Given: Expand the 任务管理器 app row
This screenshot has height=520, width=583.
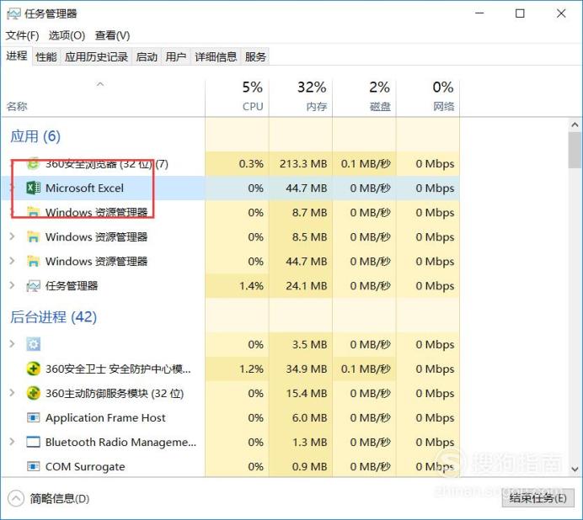Looking at the screenshot, I should (x=12, y=285).
